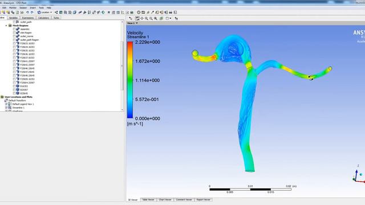Select the Default Transform tree item
365x205 pixels.
(x=17, y=100)
